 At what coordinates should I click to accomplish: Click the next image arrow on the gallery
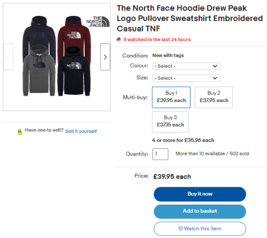point(105,57)
